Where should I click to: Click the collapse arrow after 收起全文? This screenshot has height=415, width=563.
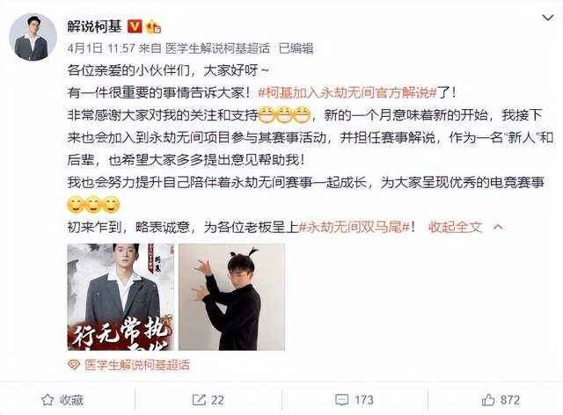click(498, 227)
